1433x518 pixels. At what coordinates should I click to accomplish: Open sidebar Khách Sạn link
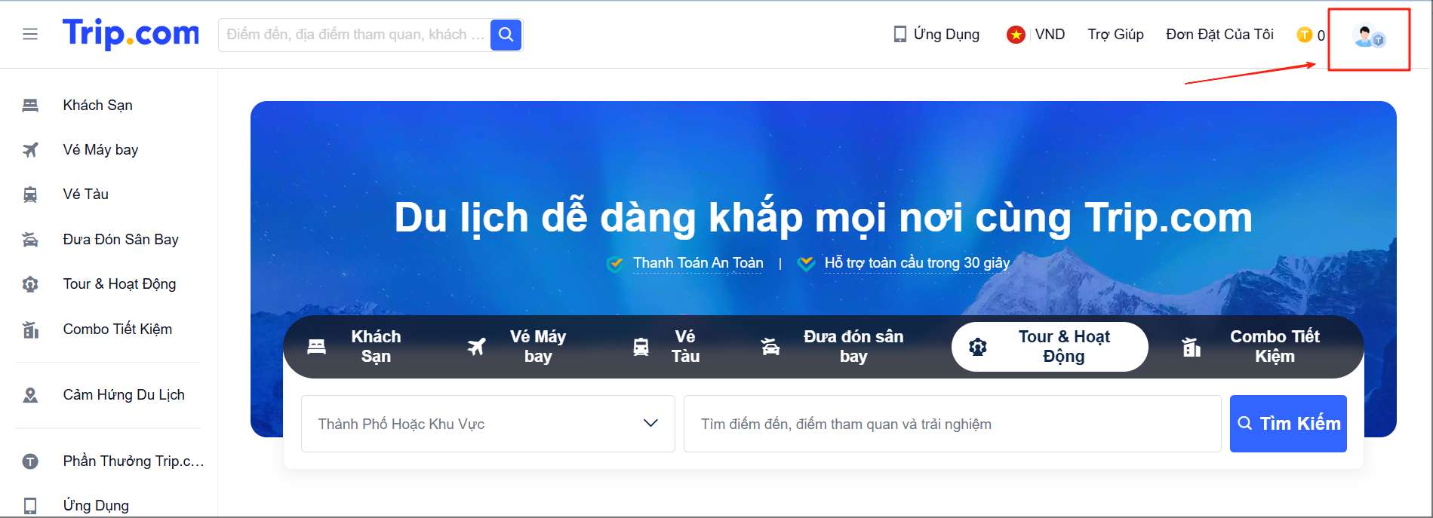(x=98, y=105)
